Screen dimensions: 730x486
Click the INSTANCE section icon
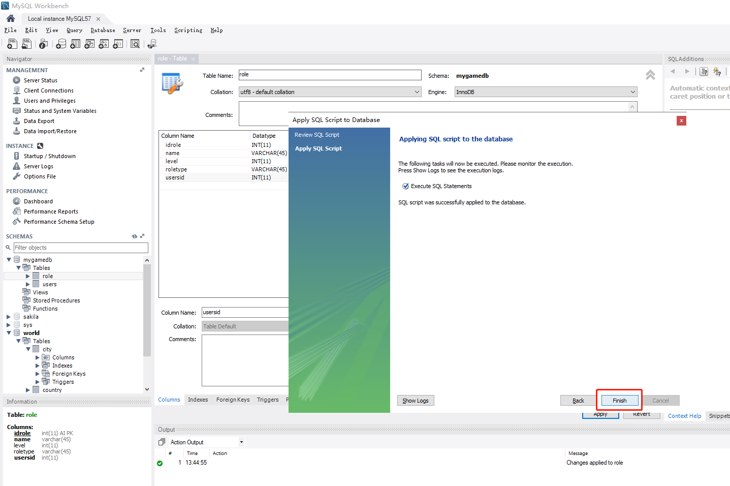pyautogui.click(x=40, y=146)
